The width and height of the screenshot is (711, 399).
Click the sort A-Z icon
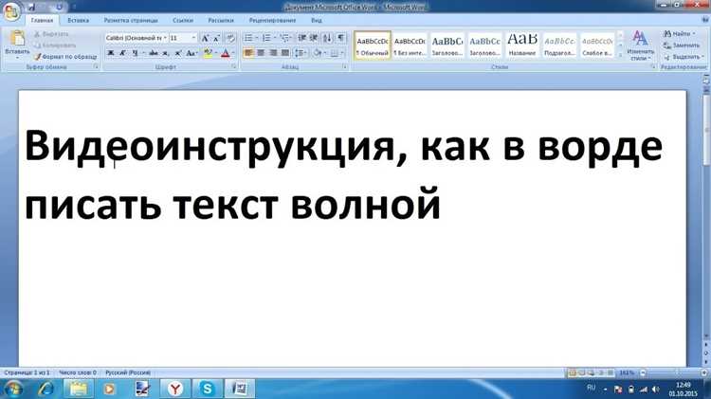coord(327,38)
